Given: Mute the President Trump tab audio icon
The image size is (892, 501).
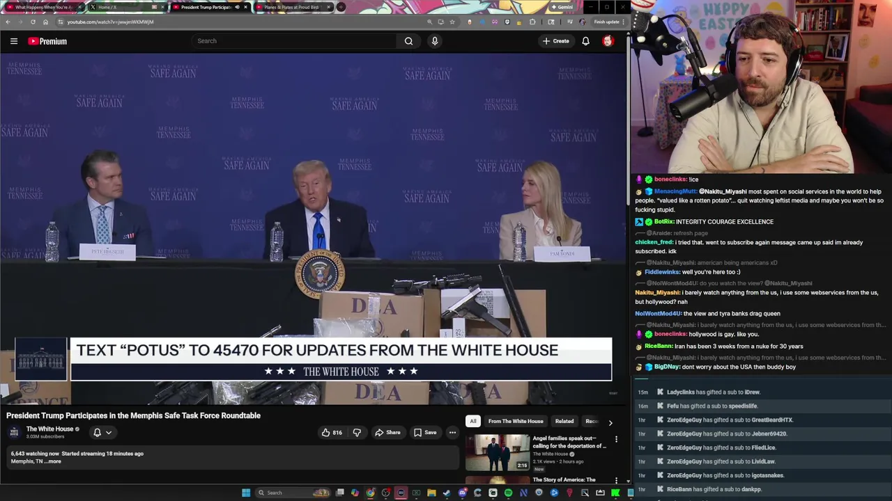Looking at the screenshot, I should (x=237, y=7).
